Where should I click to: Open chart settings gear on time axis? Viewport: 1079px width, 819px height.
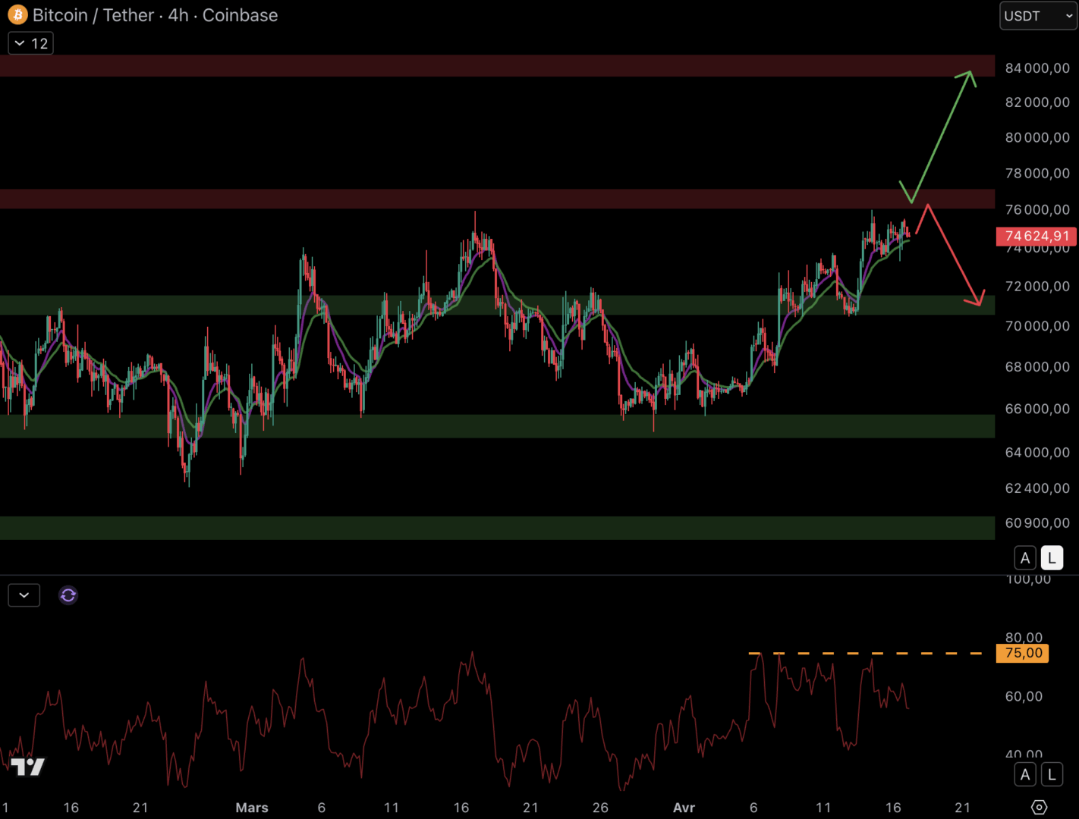1039,808
